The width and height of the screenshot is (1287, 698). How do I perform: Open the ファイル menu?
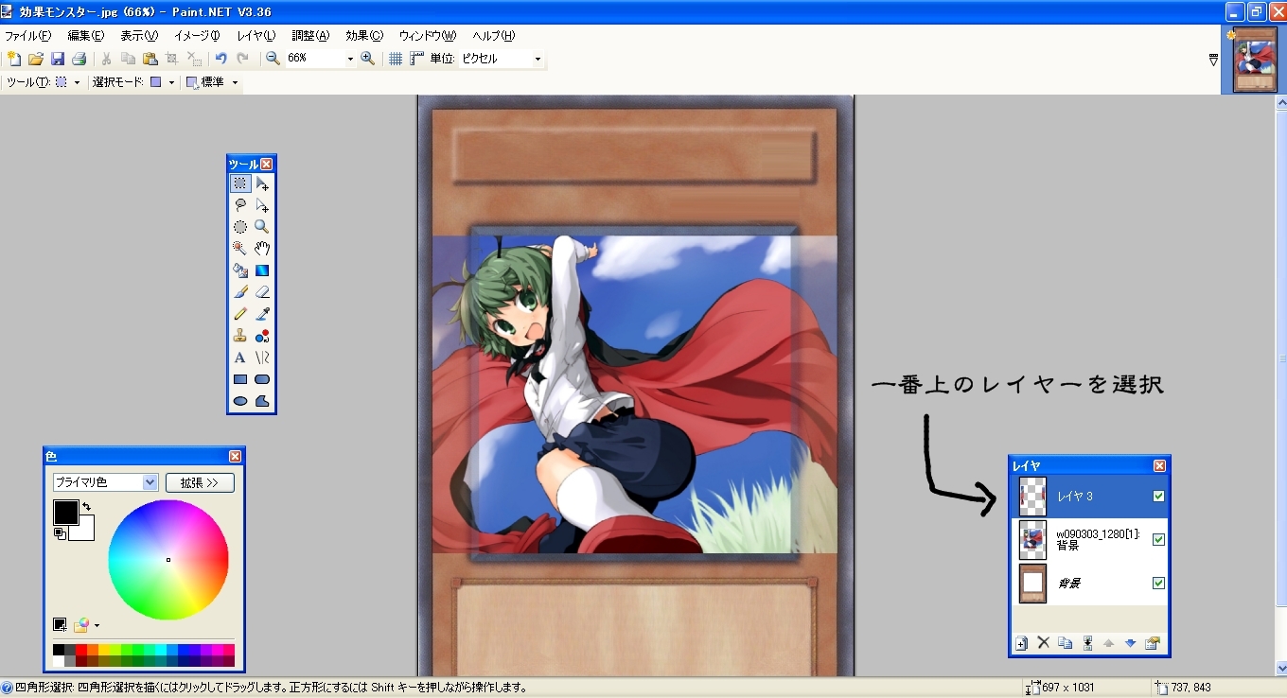click(28, 36)
